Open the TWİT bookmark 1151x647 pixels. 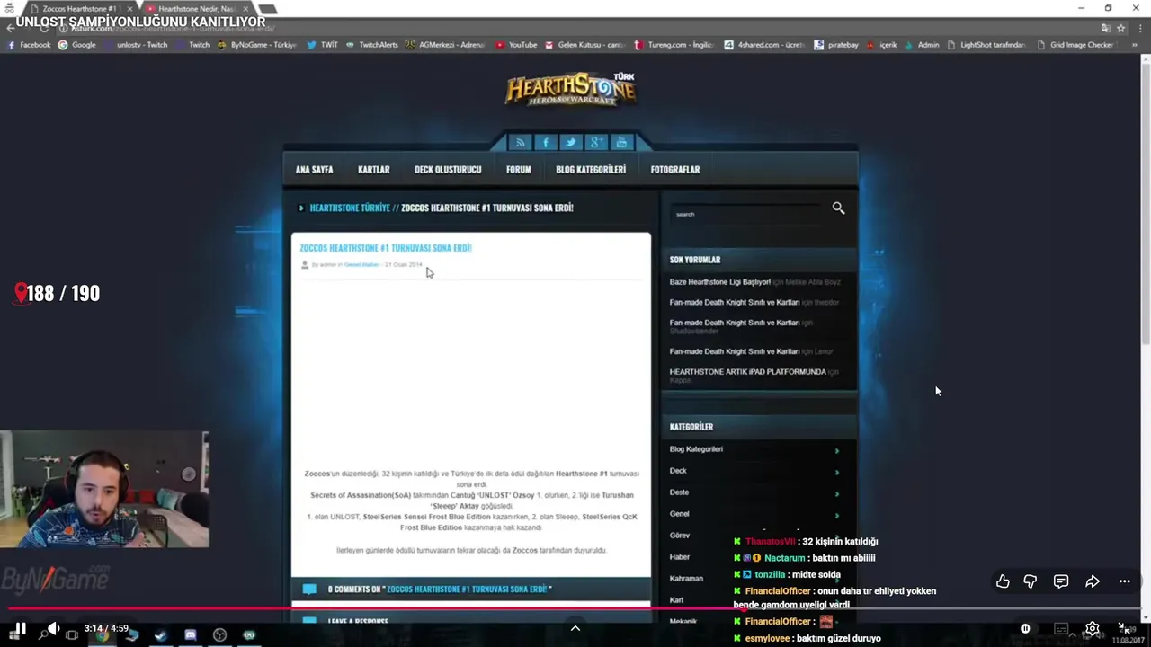[322, 45]
